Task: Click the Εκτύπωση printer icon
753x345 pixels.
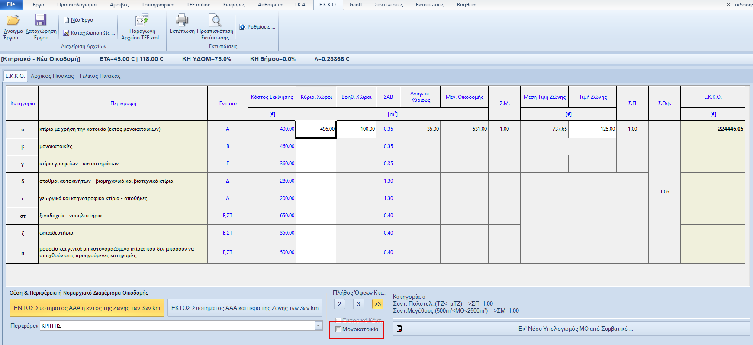Action: point(182,20)
